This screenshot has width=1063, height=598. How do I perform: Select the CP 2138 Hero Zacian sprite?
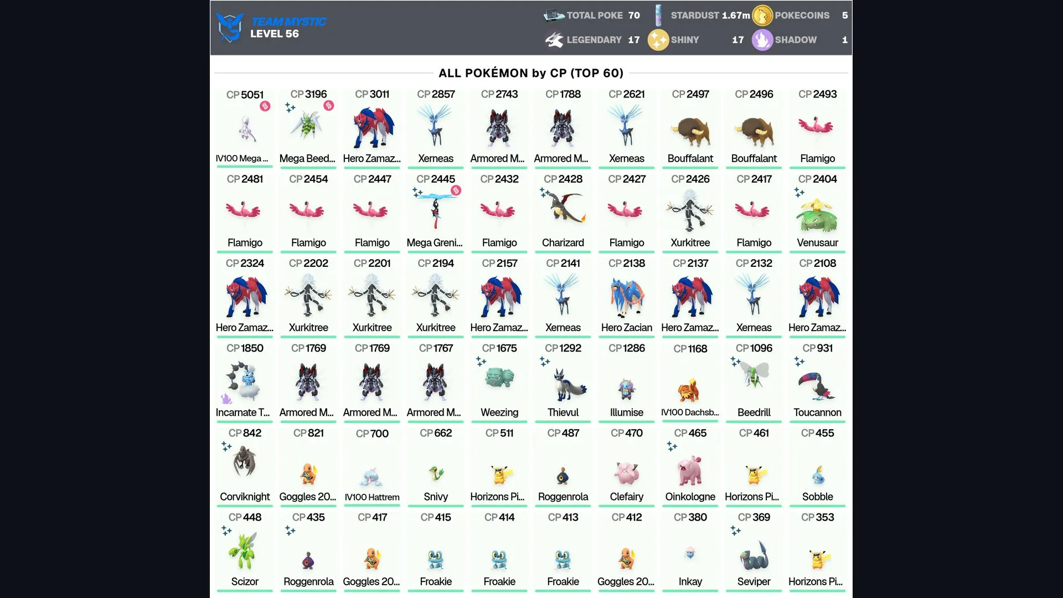pos(627,297)
